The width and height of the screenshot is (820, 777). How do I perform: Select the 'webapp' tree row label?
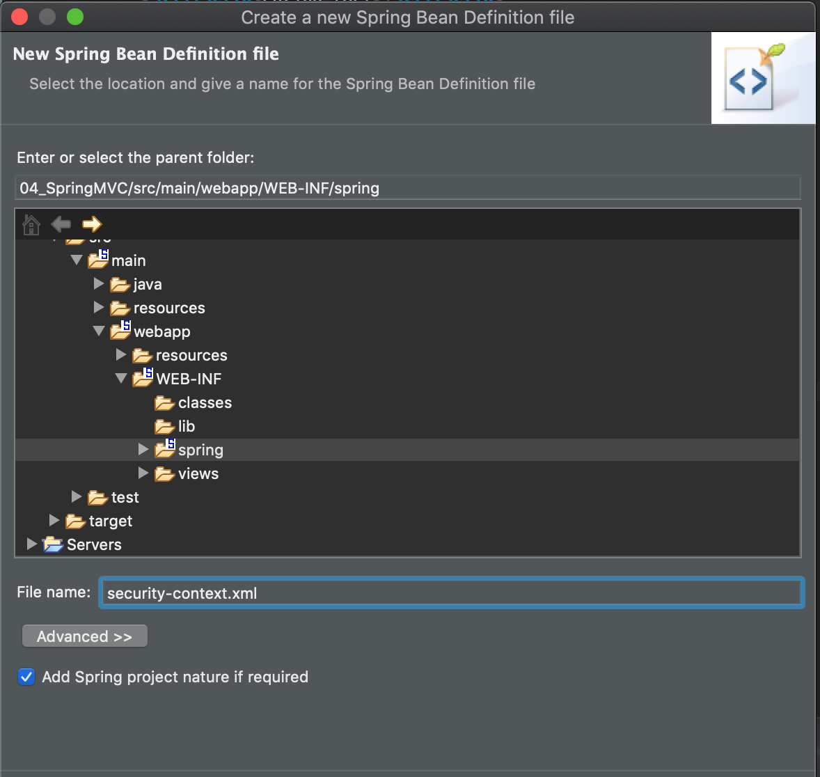coord(162,332)
